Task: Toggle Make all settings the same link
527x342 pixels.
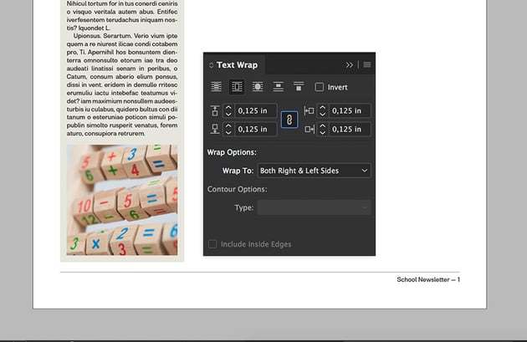Action: coord(289,120)
